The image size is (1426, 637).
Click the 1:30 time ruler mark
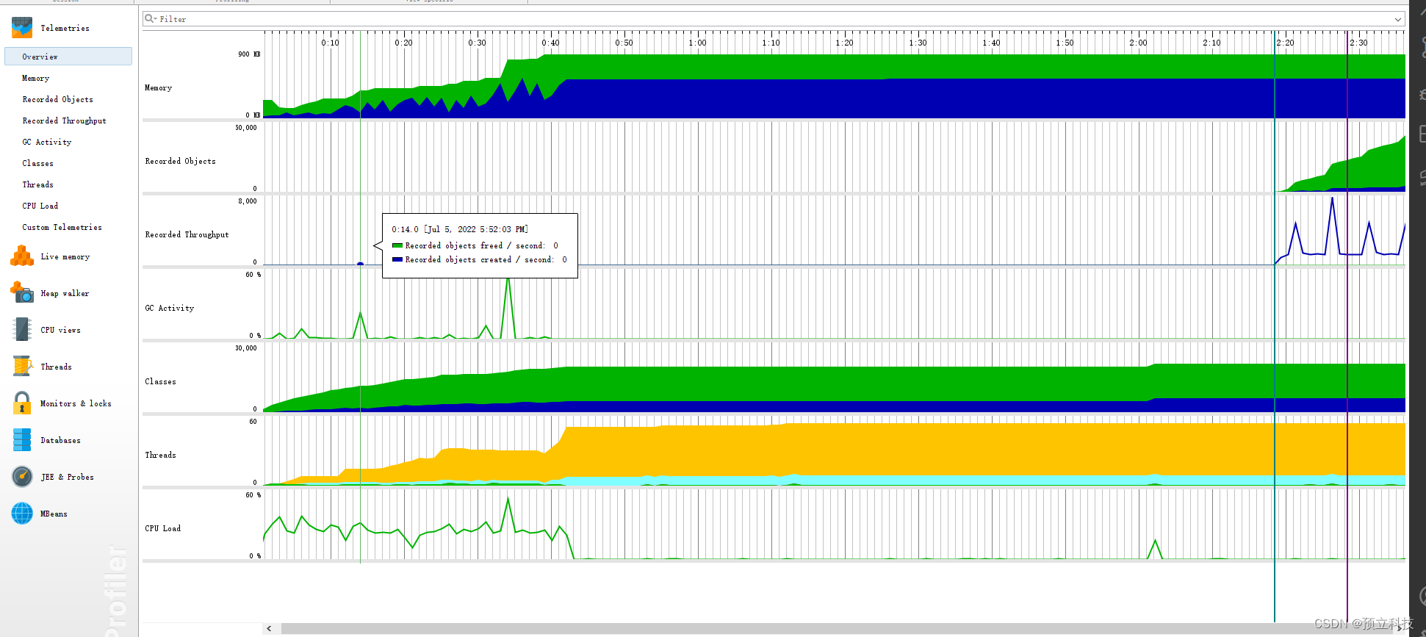pyautogui.click(x=918, y=43)
